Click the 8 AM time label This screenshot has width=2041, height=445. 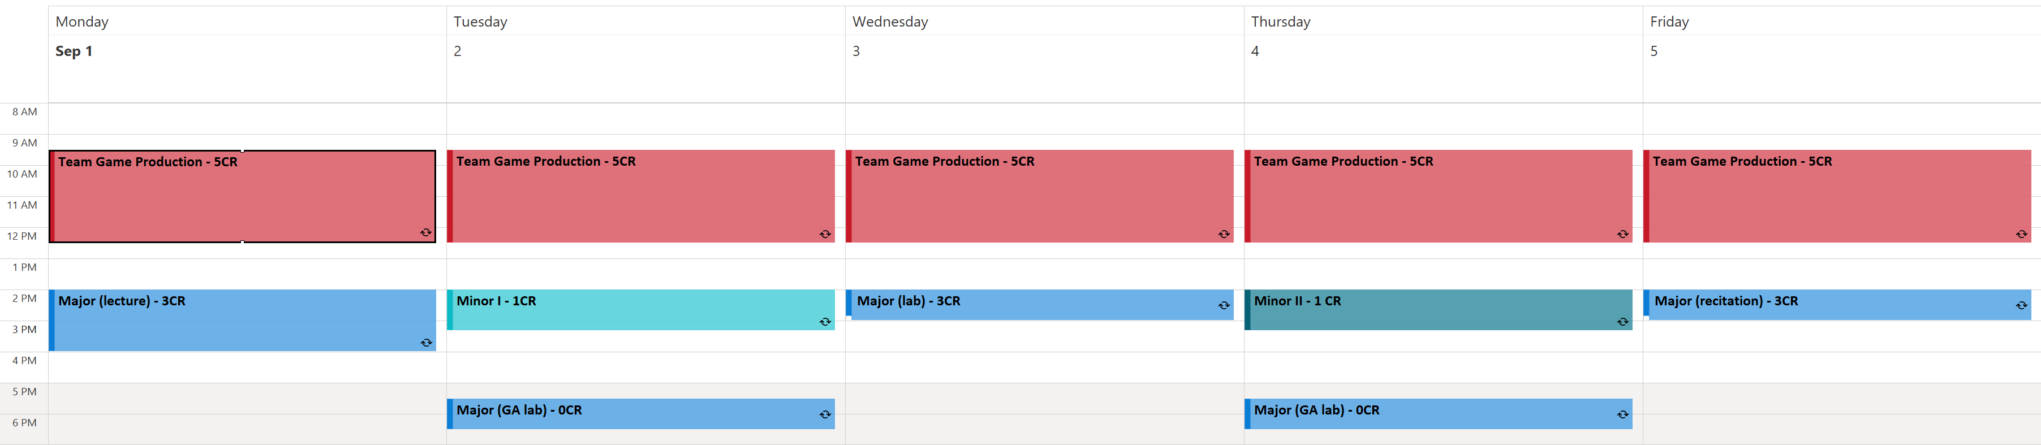(x=24, y=113)
